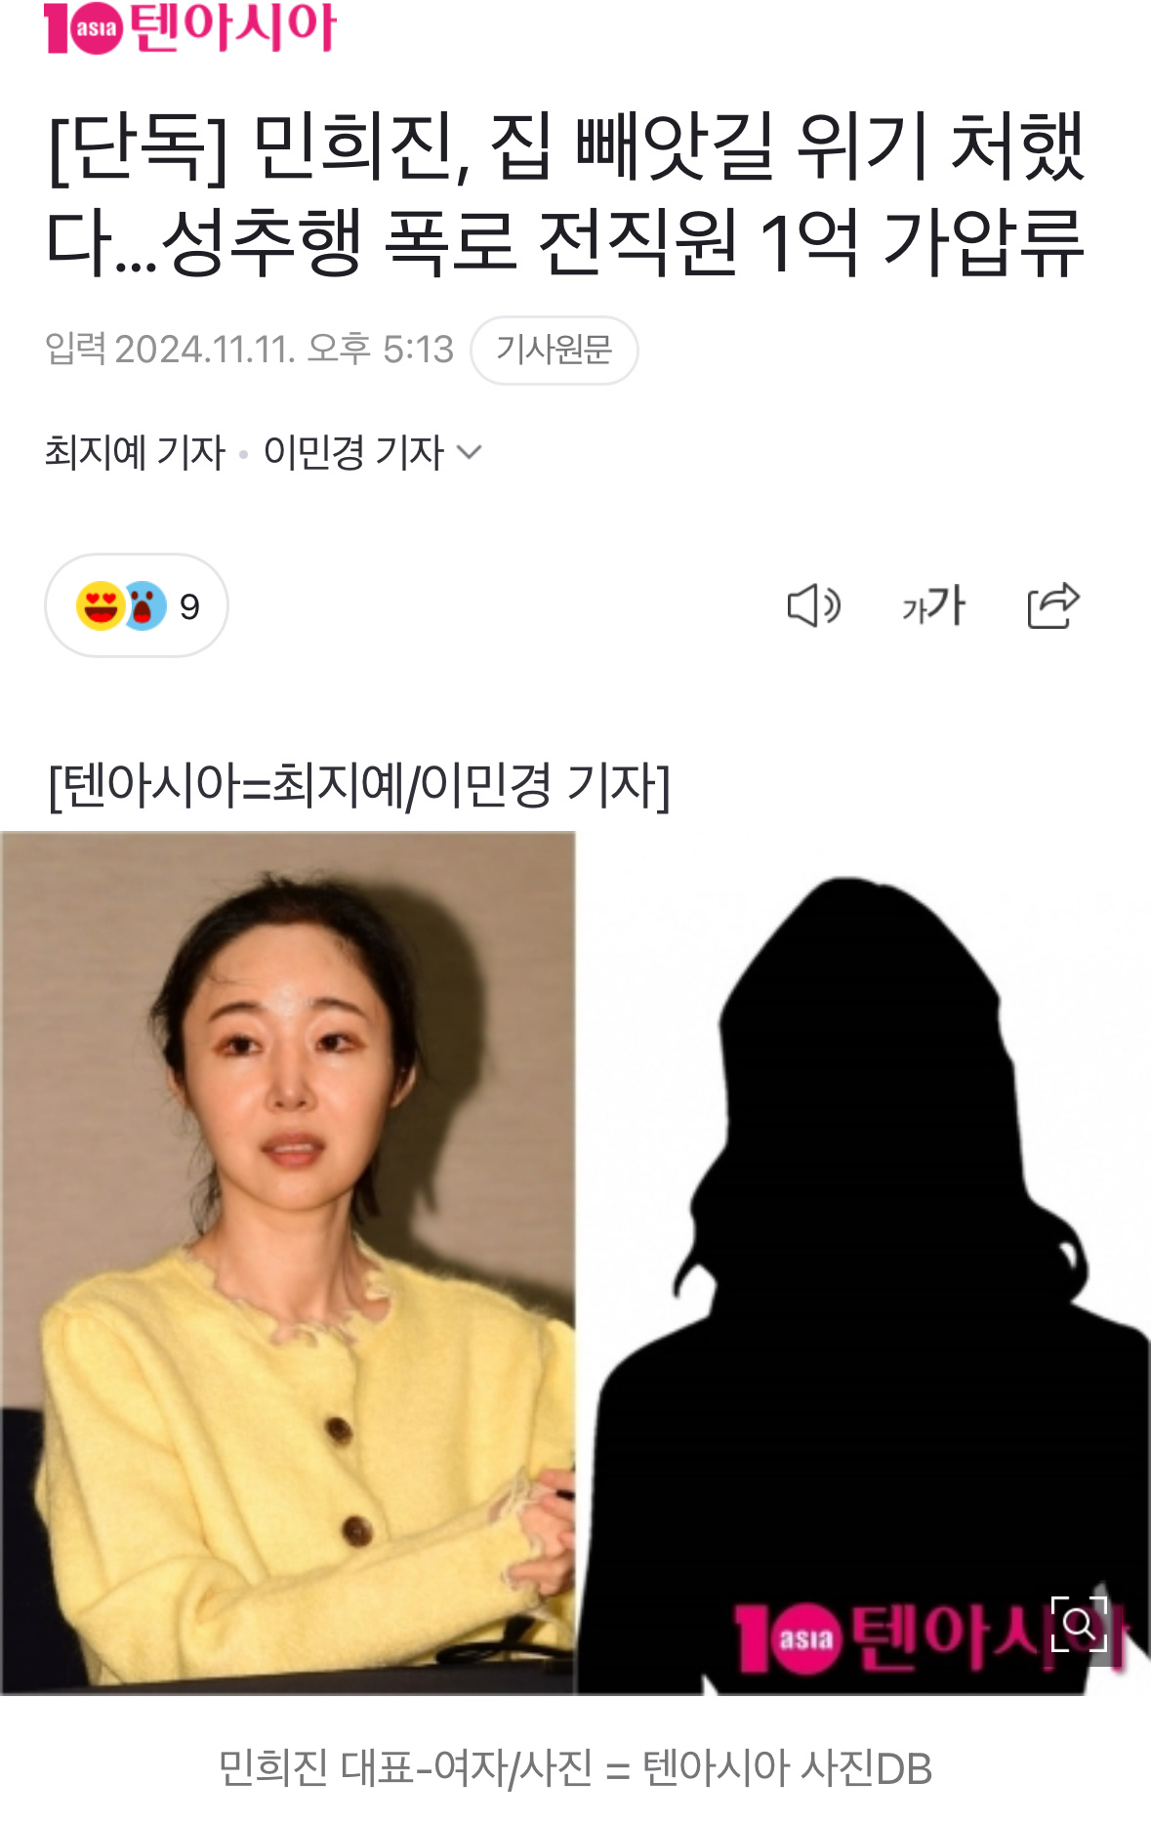Open the original article via 기사원문
This screenshot has width=1151, height=1823.
coord(555,350)
